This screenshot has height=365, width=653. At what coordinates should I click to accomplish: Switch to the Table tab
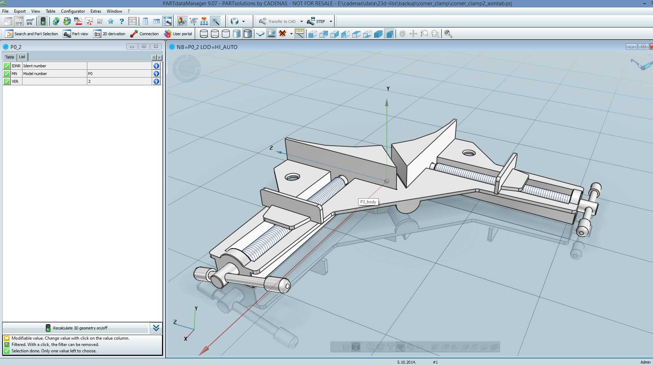pyautogui.click(x=10, y=57)
